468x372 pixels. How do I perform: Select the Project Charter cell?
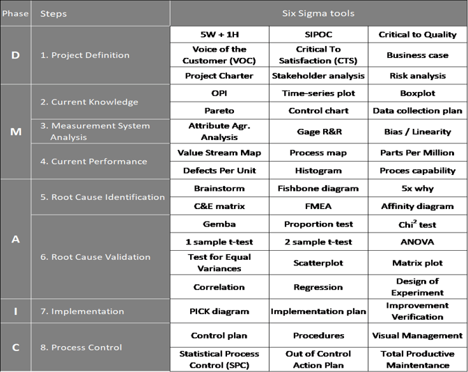pos(219,76)
